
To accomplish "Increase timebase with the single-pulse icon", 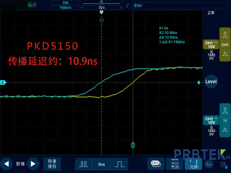I will pyautogui.click(x=119, y=164).
